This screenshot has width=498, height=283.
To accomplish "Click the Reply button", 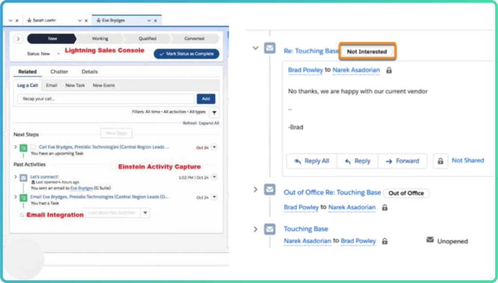I will (x=357, y=161).
